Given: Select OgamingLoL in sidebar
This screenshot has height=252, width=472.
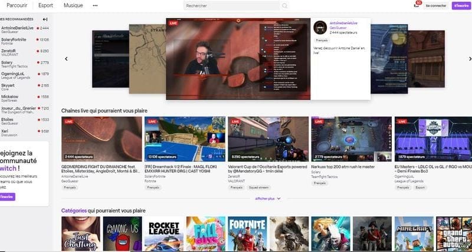Looking at the screenshot, I should pos(25,75).
